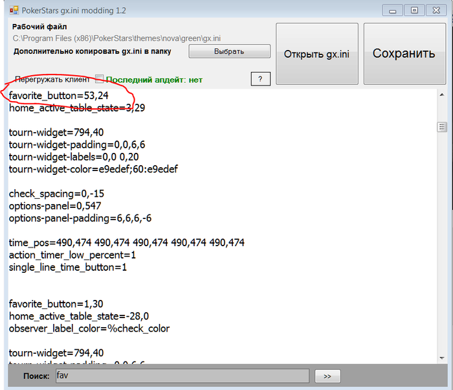Click the line home_active_table_state=3,29
453x390 pixels.
pyautogui.click(x=77, y=108)
